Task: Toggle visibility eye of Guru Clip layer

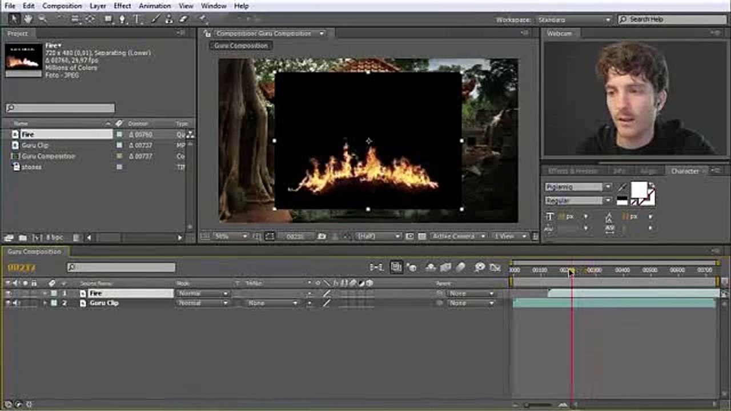Action: pyautogui.click(x=8, y=303)
